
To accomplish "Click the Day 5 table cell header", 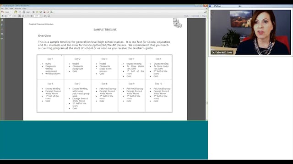I will [158, 59].
